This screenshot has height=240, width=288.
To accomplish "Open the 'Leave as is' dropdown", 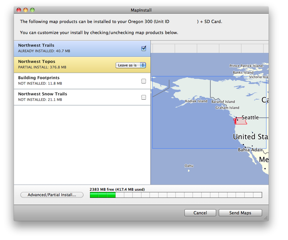I will (130, 65).
